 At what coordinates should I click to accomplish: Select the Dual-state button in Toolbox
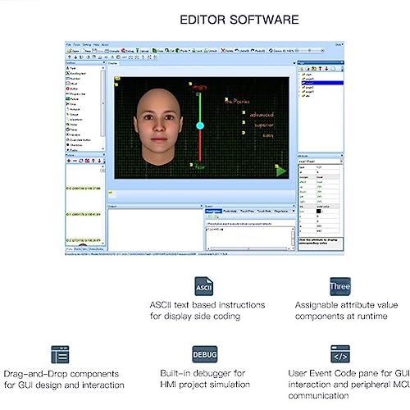(79, 139)
